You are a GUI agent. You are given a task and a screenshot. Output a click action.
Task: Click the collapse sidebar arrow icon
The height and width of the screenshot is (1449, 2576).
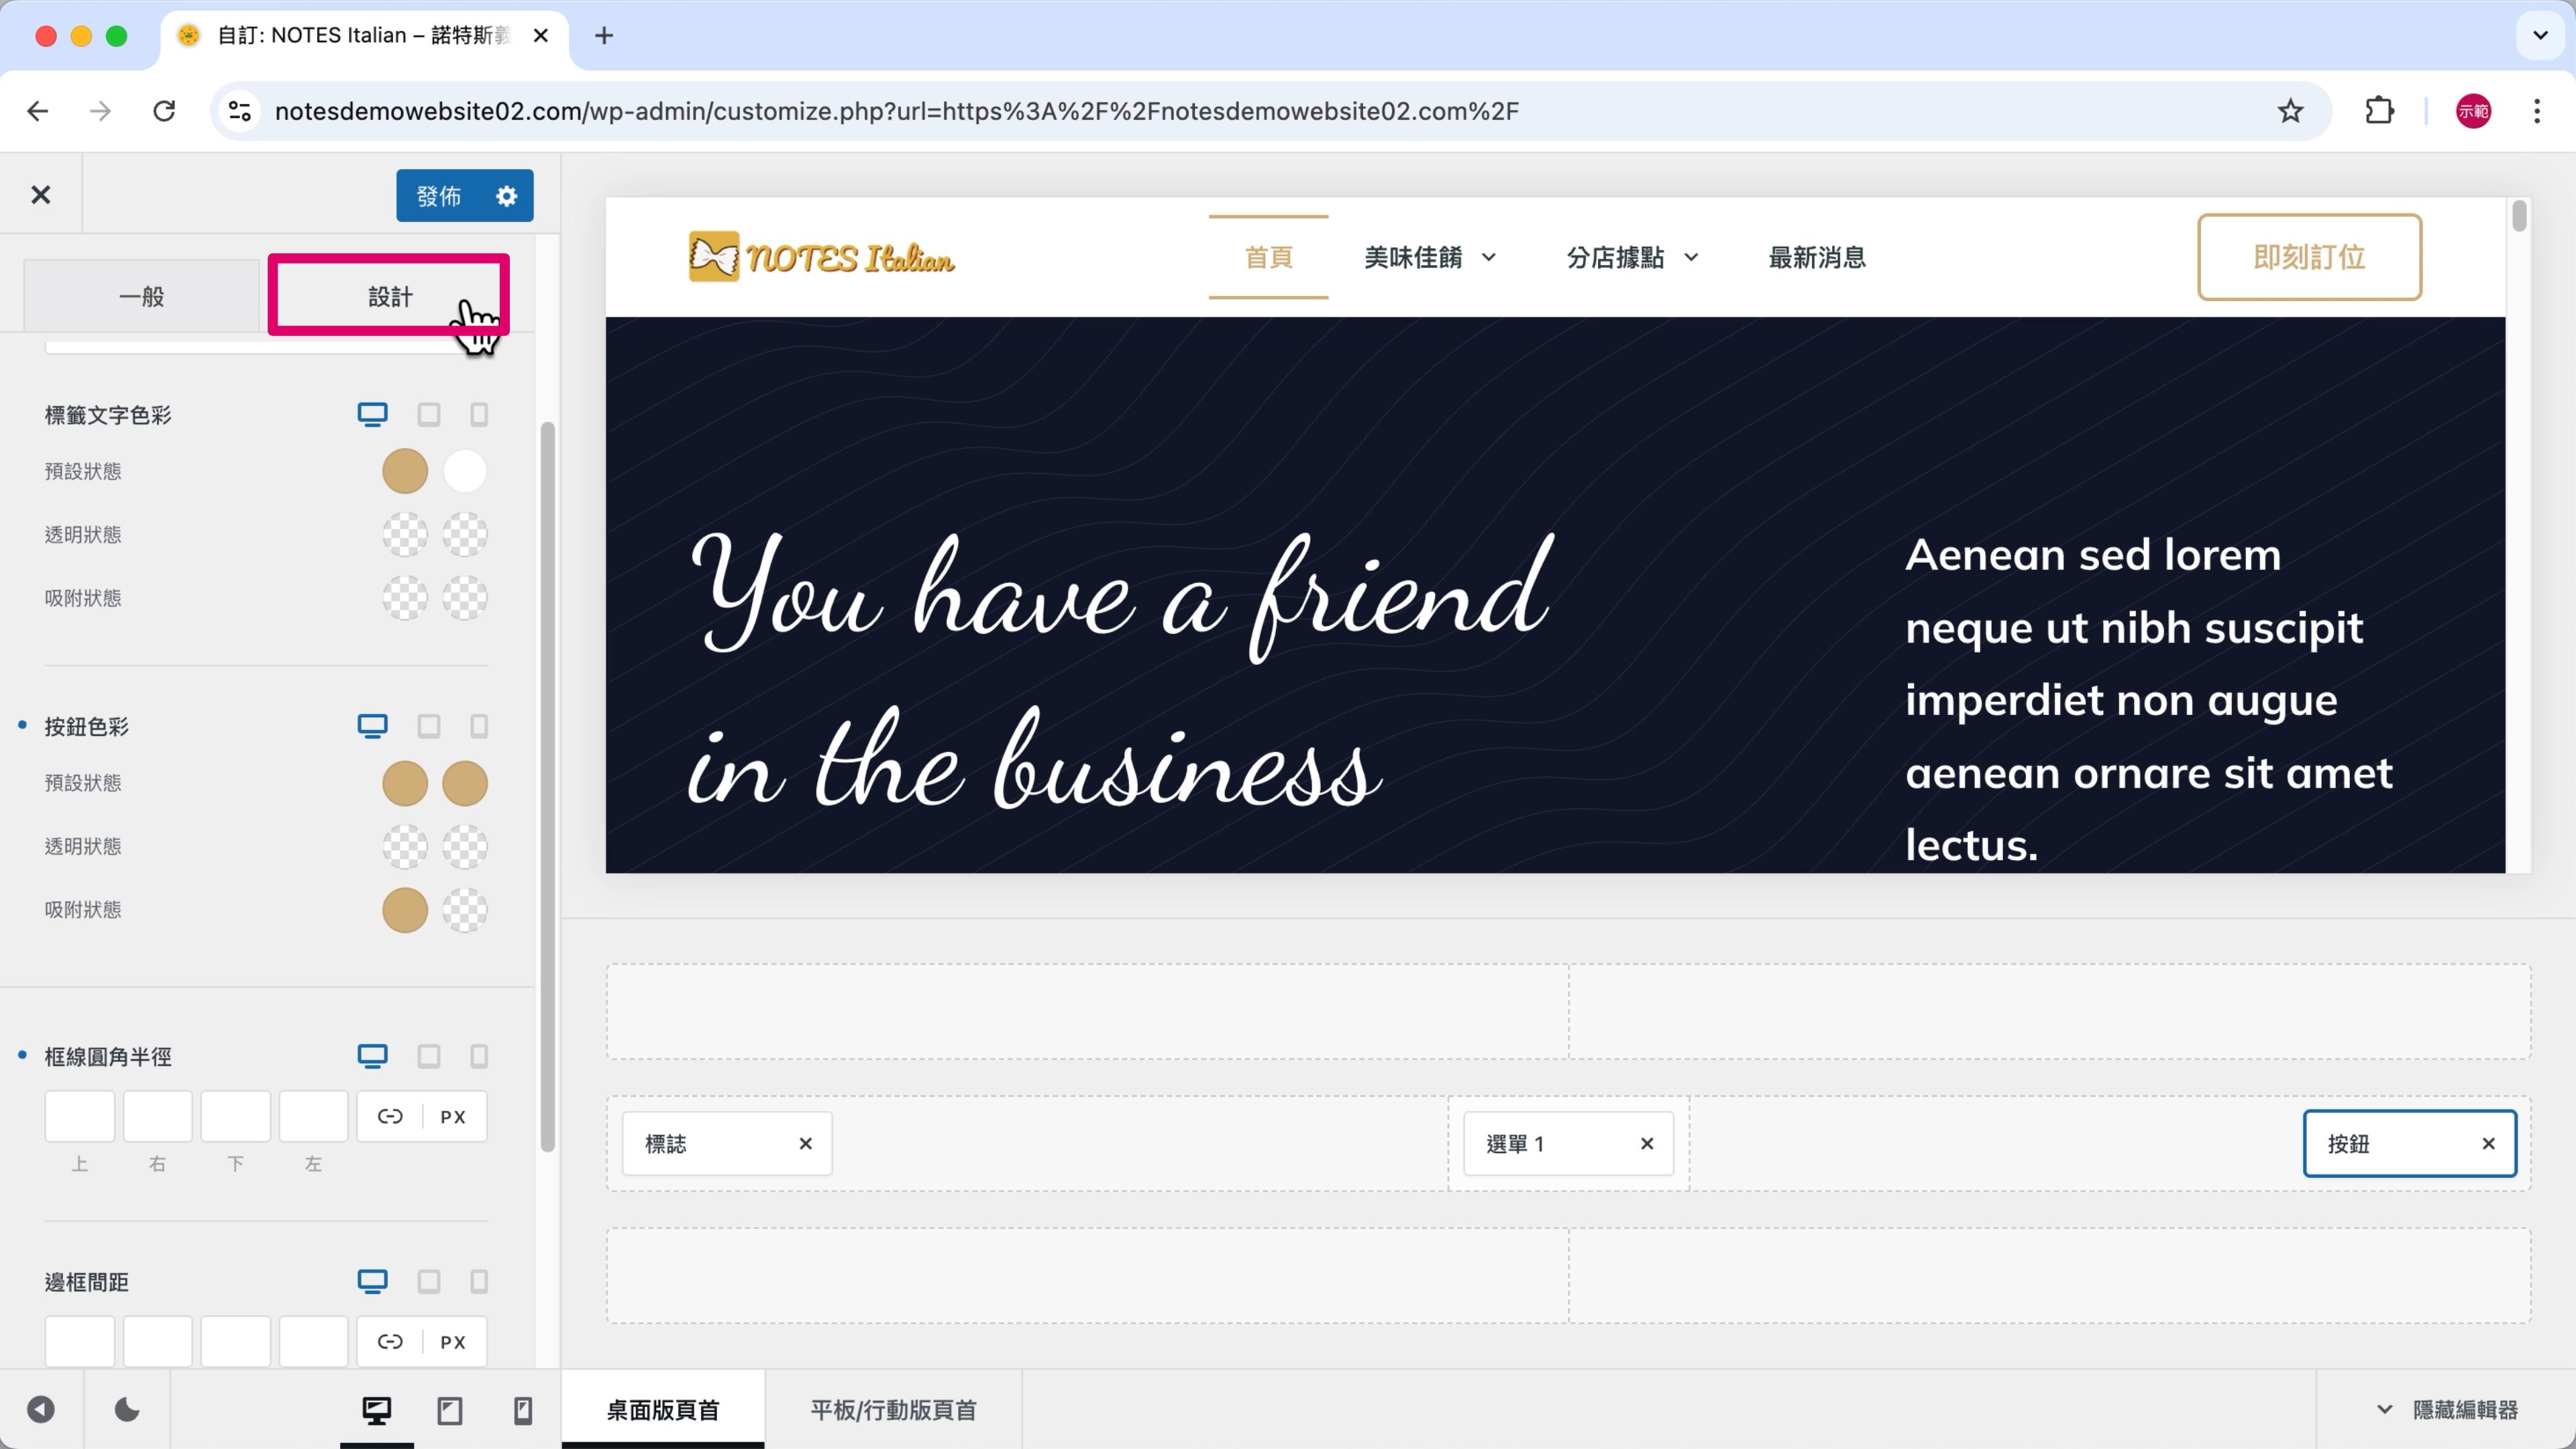click(x=41, y=1410)
